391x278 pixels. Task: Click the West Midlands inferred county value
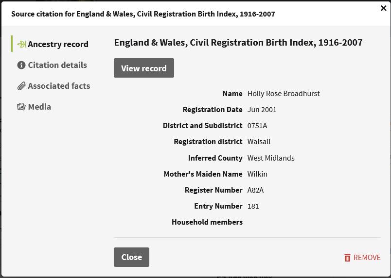271,158
